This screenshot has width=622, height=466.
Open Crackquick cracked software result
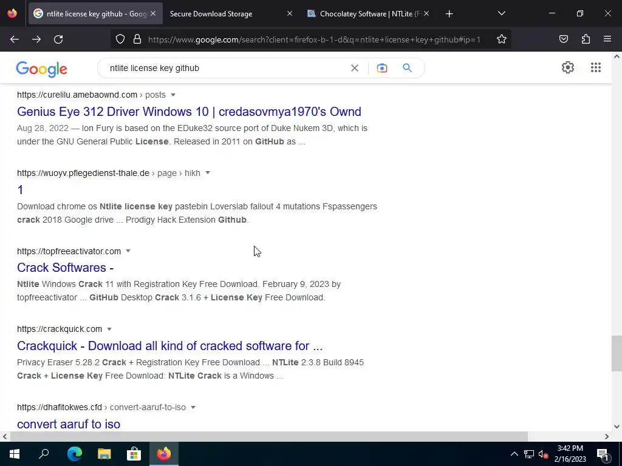[169, 346]
